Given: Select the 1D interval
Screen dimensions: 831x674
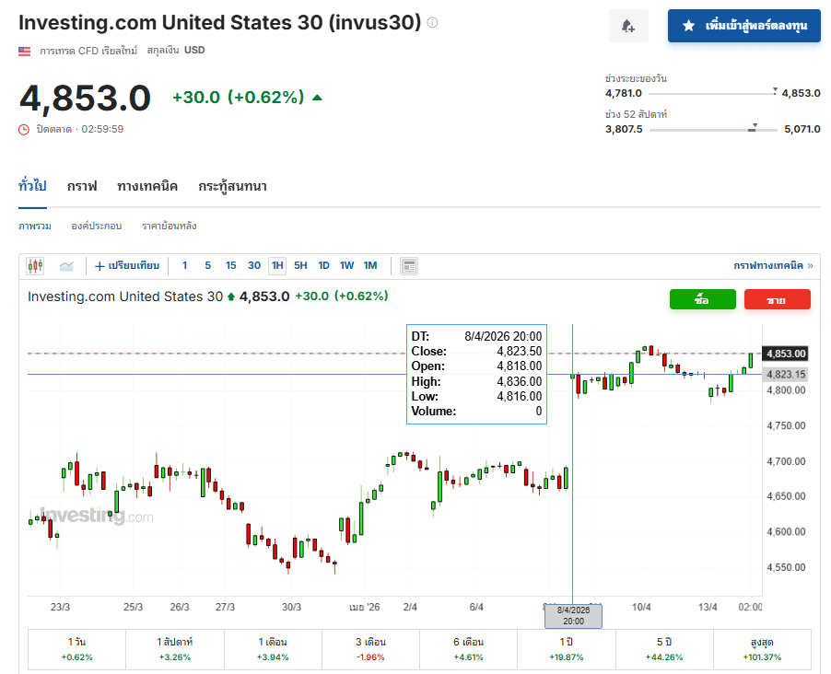Looking at the screenshot, I should coord(323,265).
